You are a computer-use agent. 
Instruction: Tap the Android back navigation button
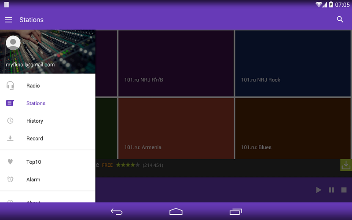pos(117,212)
